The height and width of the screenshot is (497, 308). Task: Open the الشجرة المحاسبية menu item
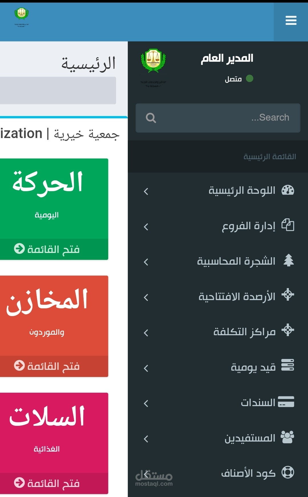click(236, 261)
